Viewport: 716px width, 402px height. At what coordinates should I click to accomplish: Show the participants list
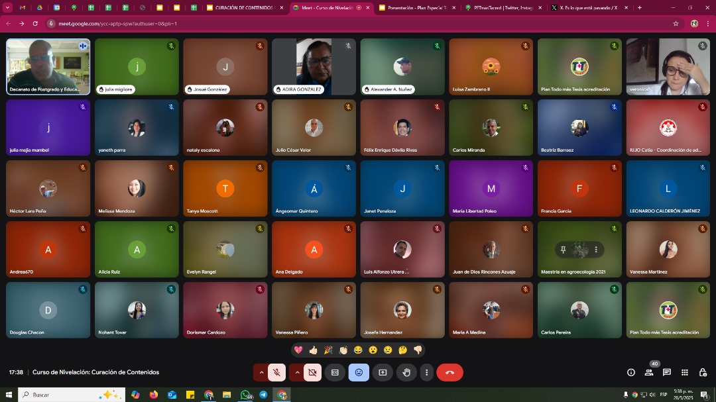(649, 372)
